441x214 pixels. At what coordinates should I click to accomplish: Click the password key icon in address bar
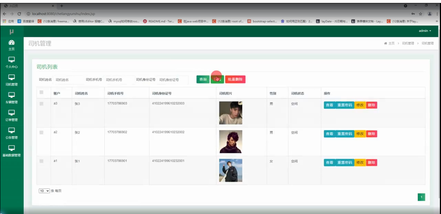pos(413,14)
